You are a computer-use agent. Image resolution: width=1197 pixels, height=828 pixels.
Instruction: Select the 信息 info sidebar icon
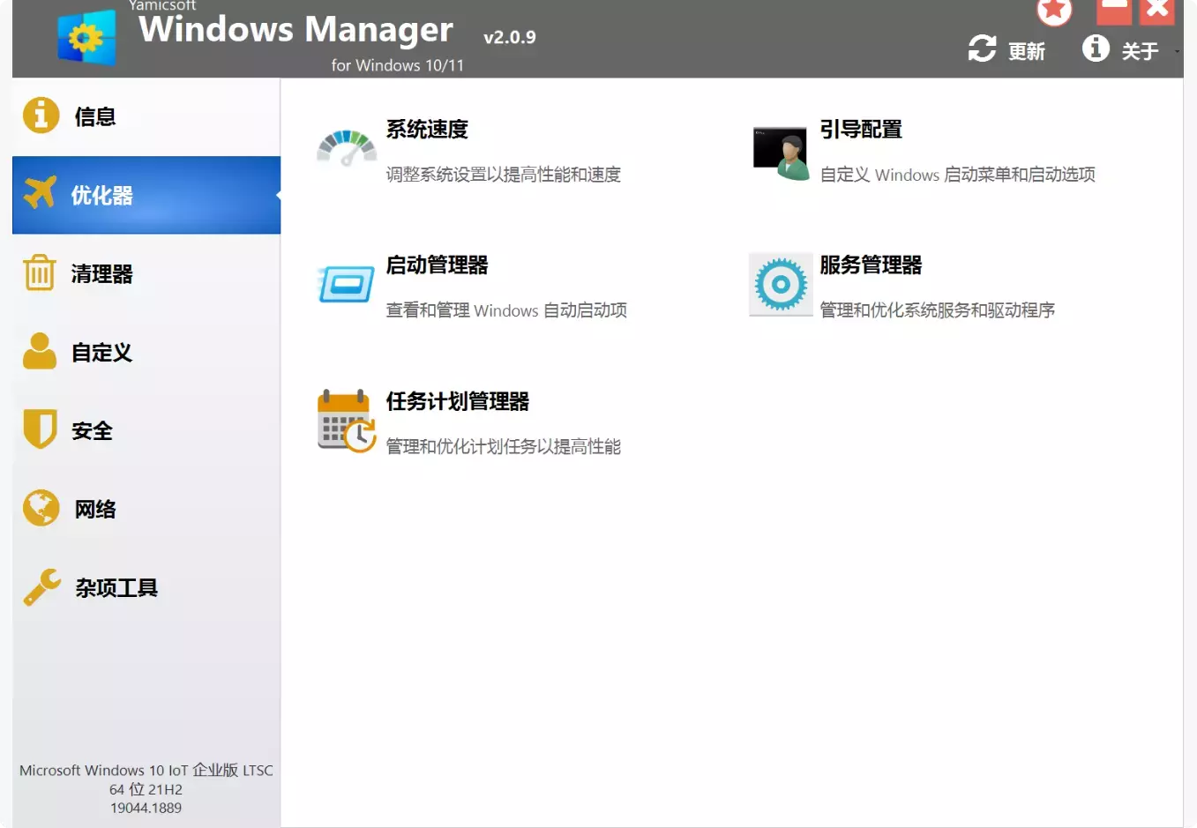point(40,116)
